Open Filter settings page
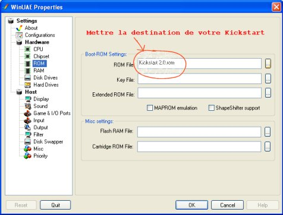This screenshot has height=215, width=283. pos(38,134)
